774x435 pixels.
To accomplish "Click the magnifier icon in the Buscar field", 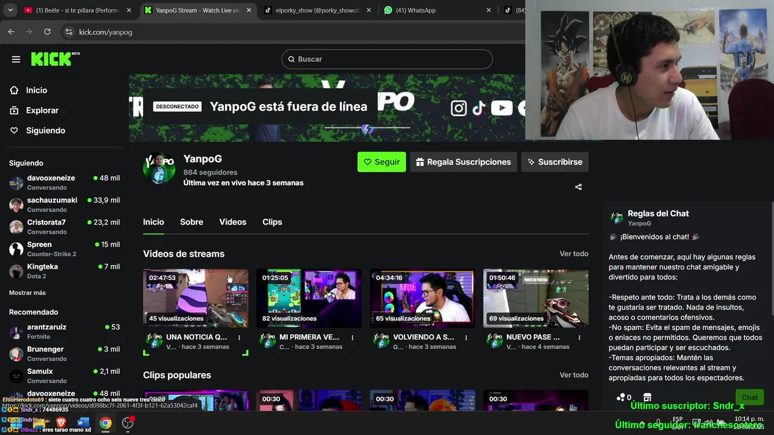I will [291, 59].
